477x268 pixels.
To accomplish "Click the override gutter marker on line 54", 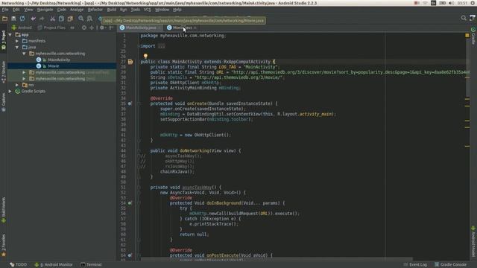I will point(130,203).
